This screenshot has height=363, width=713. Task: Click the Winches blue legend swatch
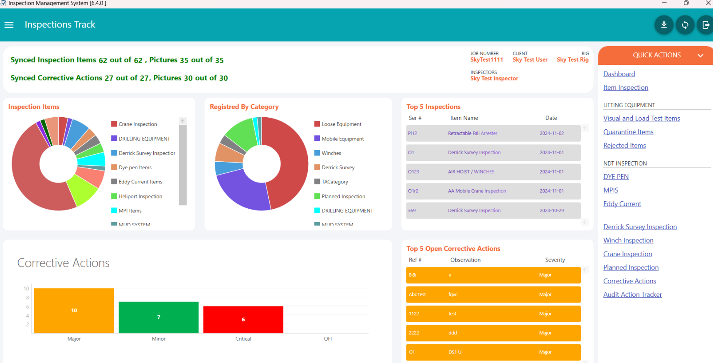tap(317, 153)
